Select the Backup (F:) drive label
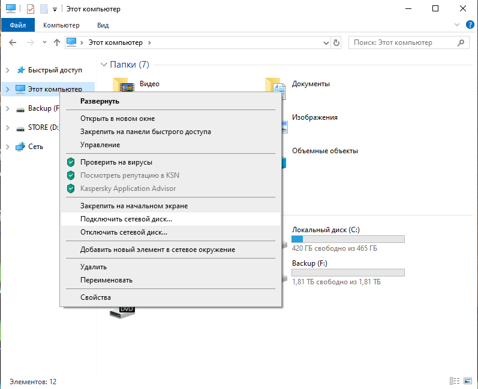 [x=309, y=263]
